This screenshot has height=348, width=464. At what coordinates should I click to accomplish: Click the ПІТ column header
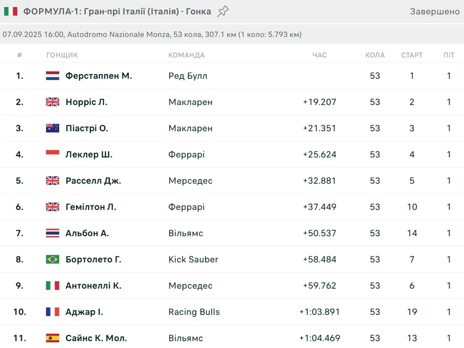449,55
